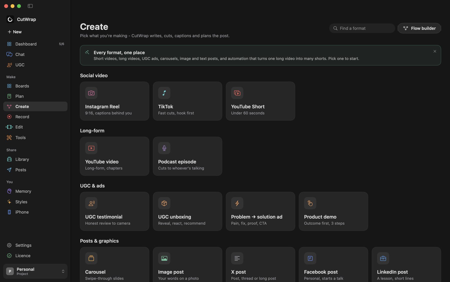Open the Plan section

35,96
